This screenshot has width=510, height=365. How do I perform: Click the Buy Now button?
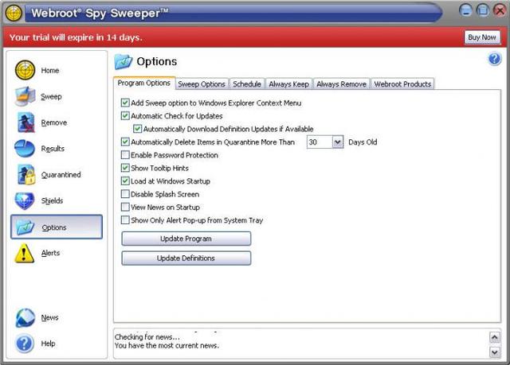click(x=482, y=37)
